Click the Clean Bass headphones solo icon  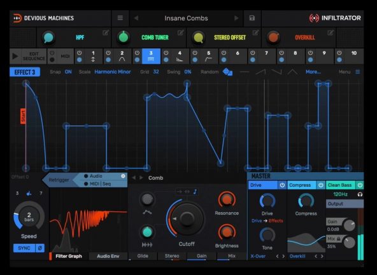(360, 194)
